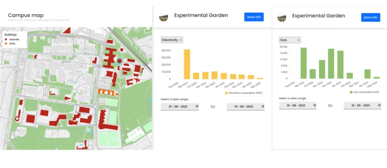Screen dimensions: 387x168
Task: Toggle the Electricity consumption (kWh) legend item
Action: [x=243, y=93]
